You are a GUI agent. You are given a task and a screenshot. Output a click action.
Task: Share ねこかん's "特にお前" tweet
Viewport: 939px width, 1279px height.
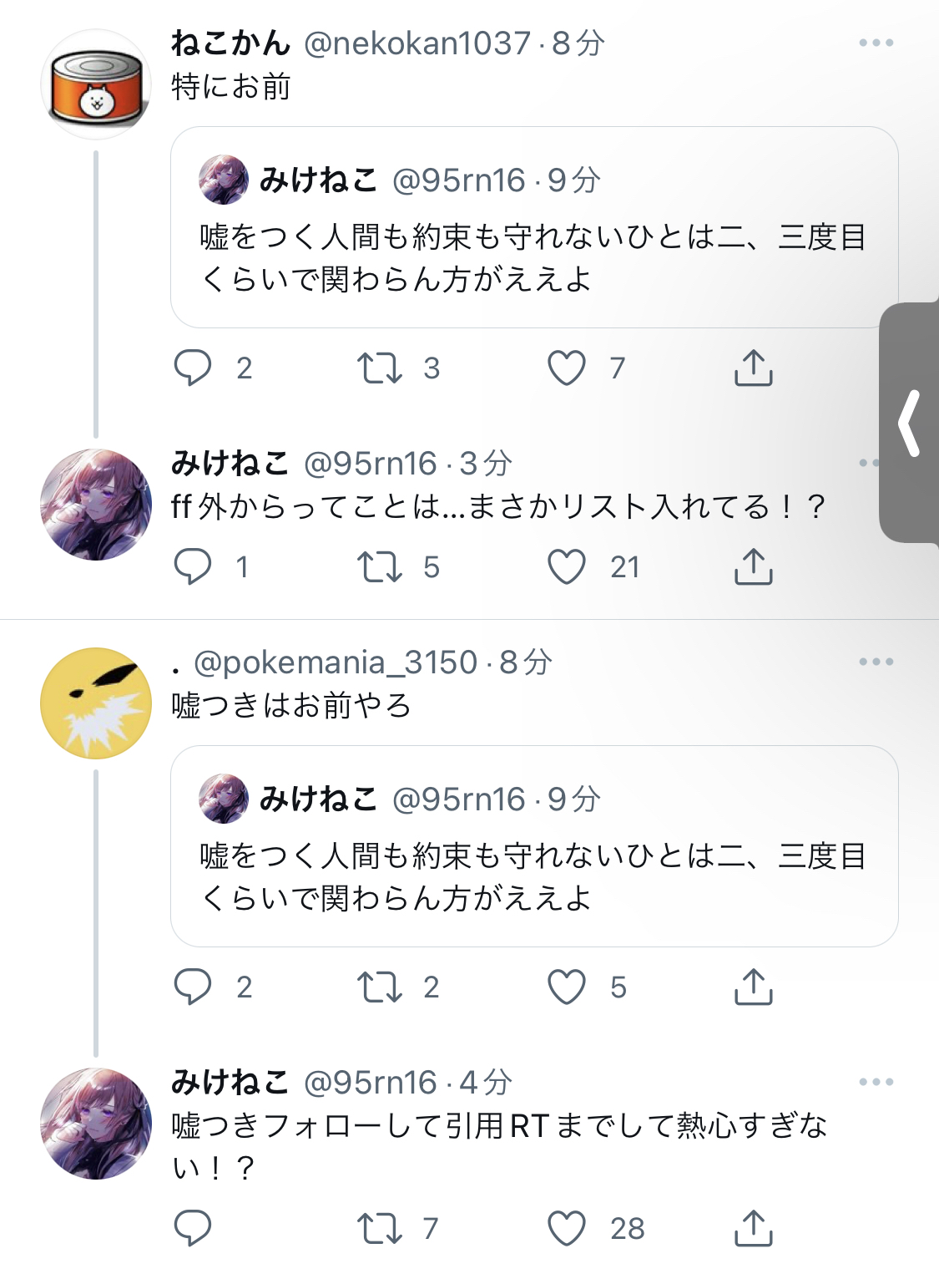(x=753, y=368)
